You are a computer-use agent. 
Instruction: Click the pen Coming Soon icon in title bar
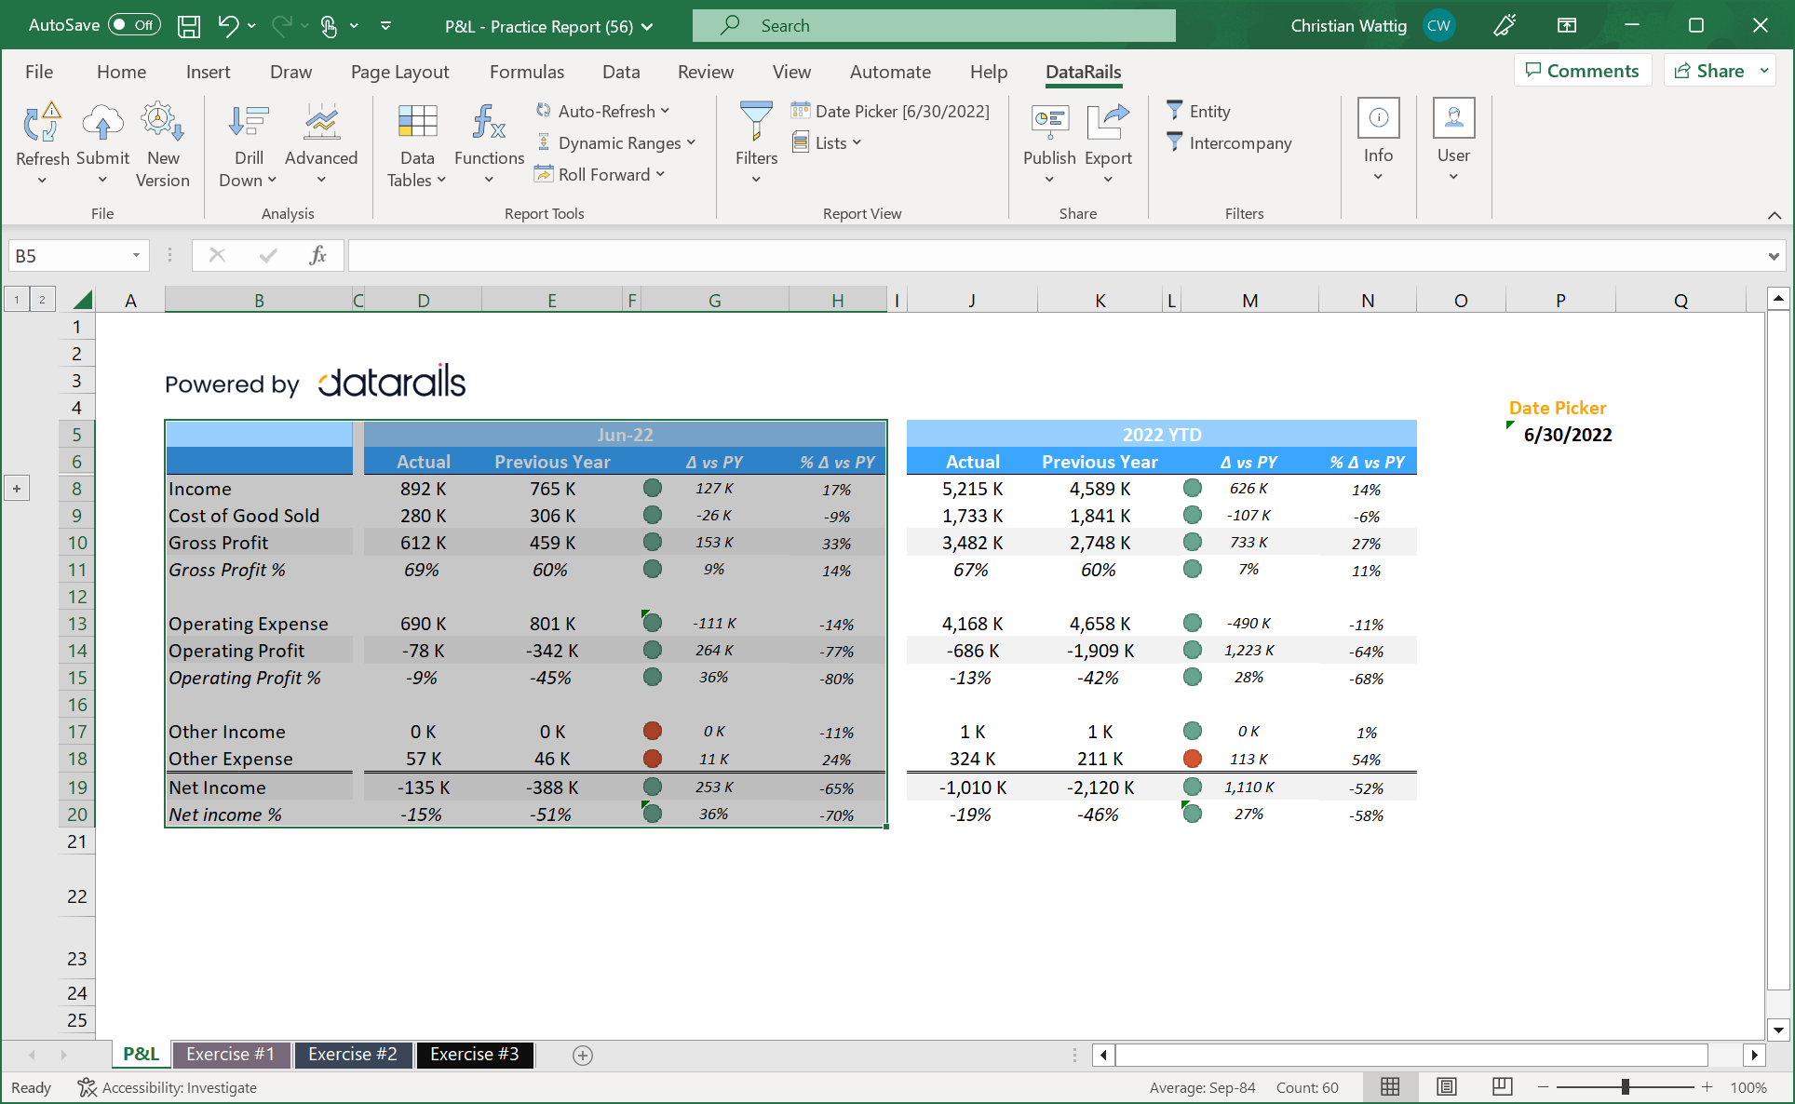[x=1505, y=26]
